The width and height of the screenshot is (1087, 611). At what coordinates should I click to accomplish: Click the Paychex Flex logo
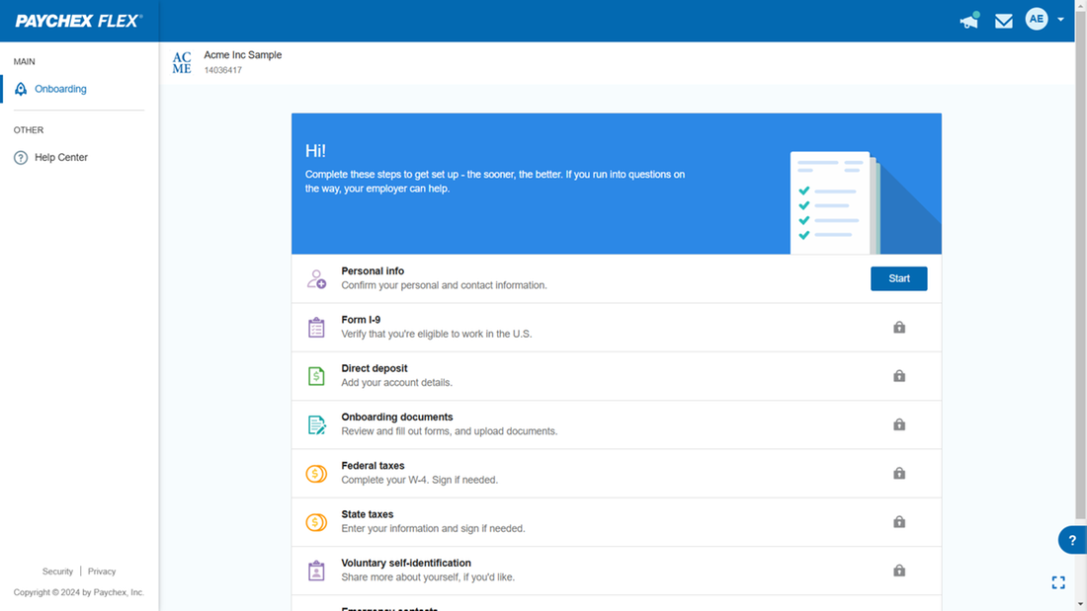tap(79, 21)
